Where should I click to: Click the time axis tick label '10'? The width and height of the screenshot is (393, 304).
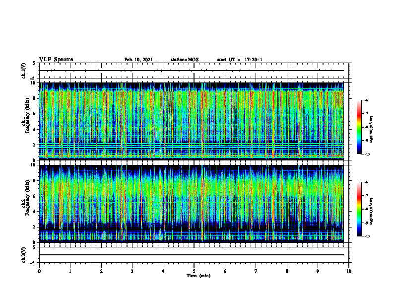(349, 271)
